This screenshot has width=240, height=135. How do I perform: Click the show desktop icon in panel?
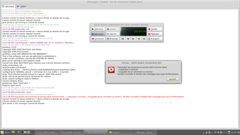point(13,132)
